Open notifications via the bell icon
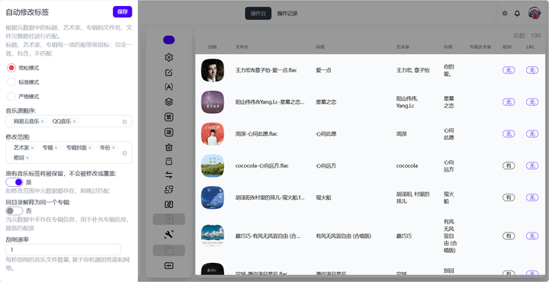This screenshot has height=282, width=549. coord(517,13)
